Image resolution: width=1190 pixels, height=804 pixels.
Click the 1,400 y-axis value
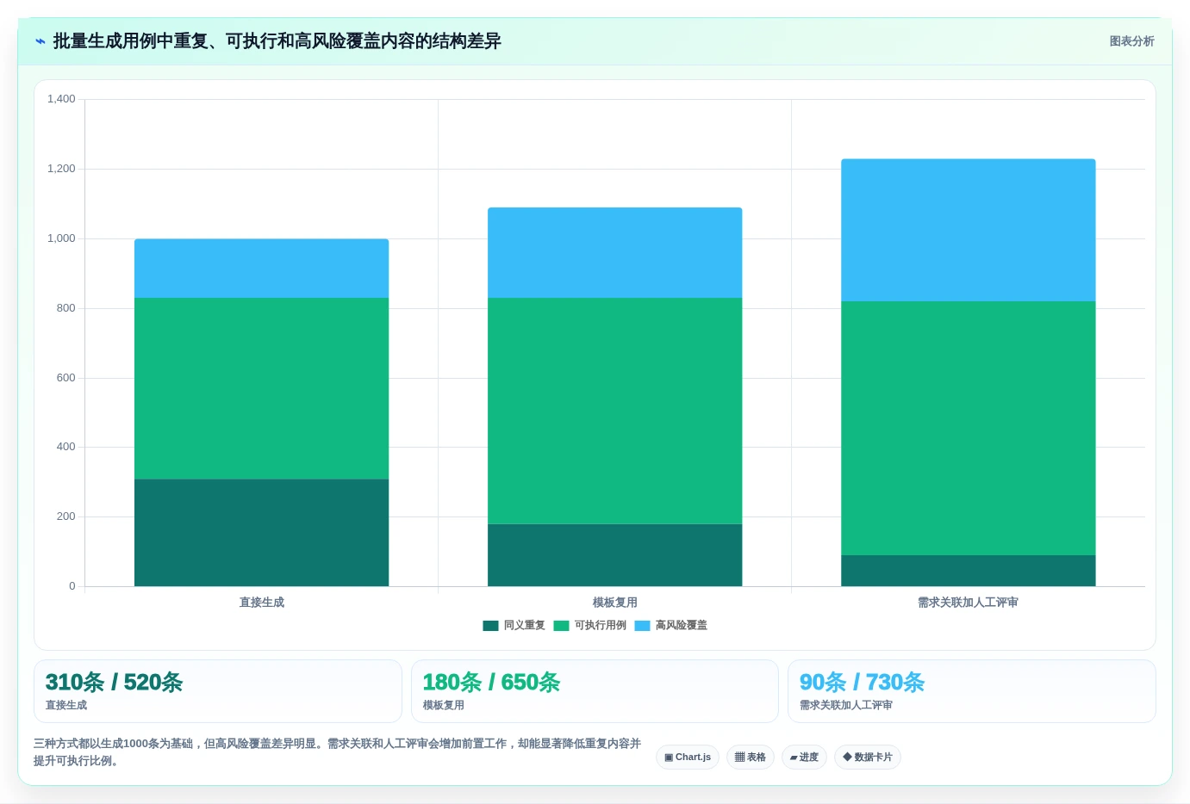click(x=61, y=99)
